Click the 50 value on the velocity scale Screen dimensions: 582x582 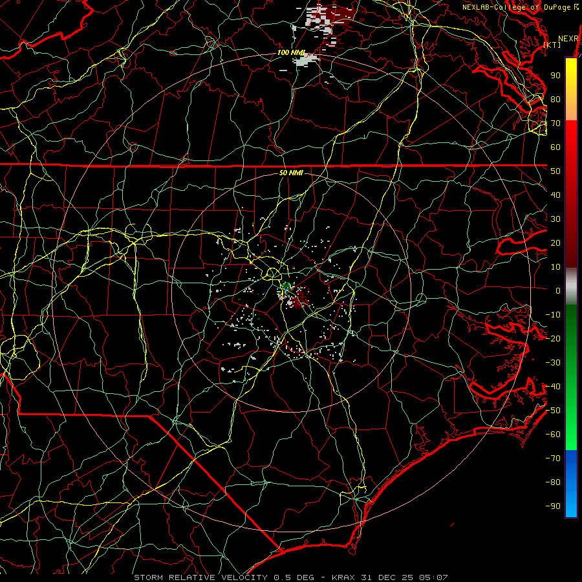pyautogui.click(x=555, y=171)
